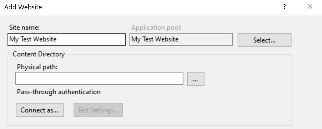
Task: Click the empty title bar area left of help
Action: [161, 7]
